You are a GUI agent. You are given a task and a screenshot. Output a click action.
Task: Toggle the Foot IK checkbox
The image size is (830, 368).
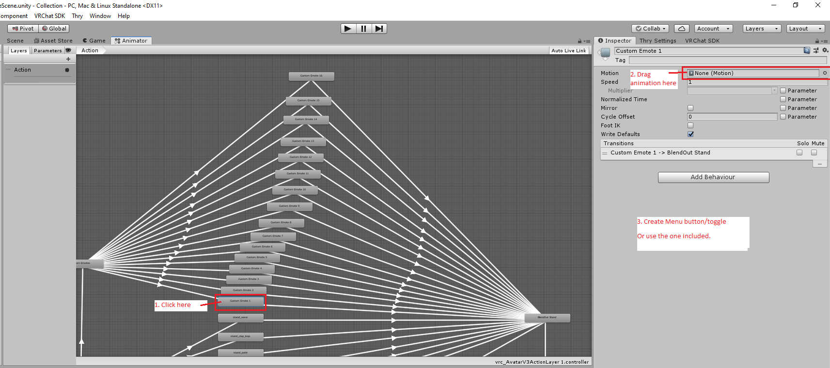[x=690, y=125]
